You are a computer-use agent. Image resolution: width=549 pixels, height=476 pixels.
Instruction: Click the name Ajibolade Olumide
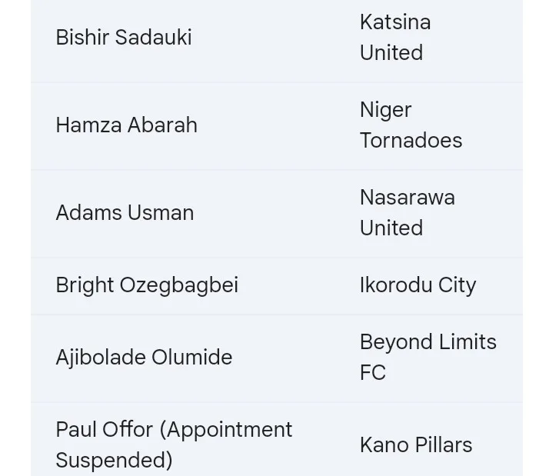point(144,358)
